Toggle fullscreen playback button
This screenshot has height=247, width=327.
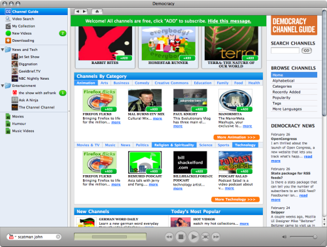pos(205,237)
